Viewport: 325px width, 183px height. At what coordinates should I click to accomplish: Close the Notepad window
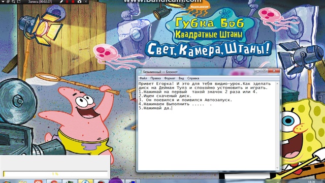tap(274, 71)
